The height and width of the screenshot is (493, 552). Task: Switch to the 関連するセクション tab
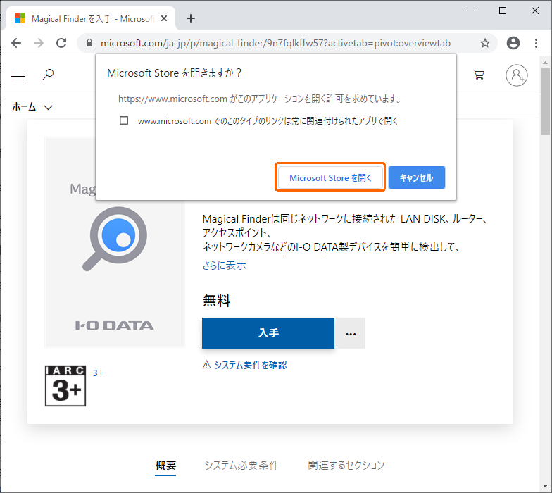coord(346,466)
